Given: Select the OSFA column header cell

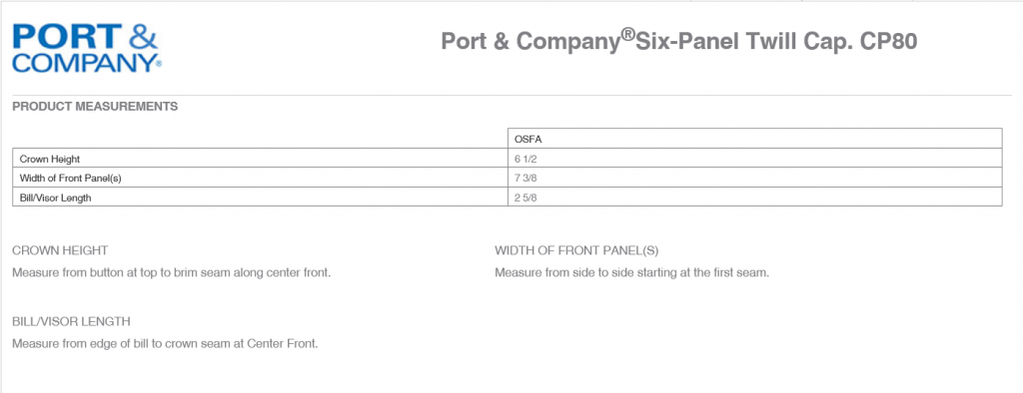Looking at the screenshot, I should (755, 139).
